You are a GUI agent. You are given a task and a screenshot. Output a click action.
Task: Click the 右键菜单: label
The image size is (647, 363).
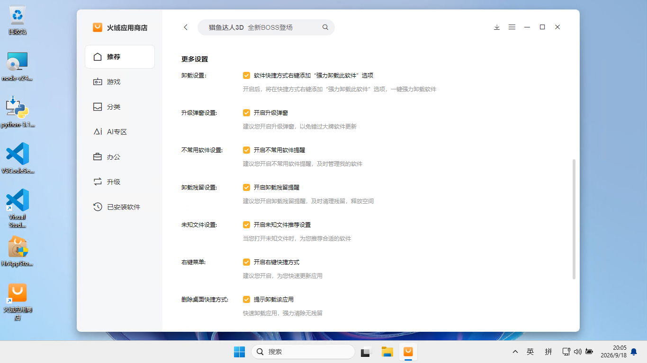pos(194,262)
